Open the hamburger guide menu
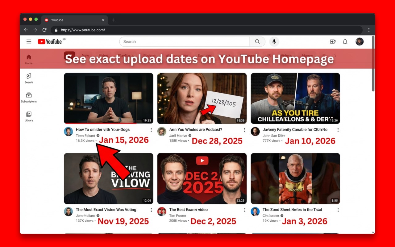The width and height of the screenshot is (395, 247). 29,42
